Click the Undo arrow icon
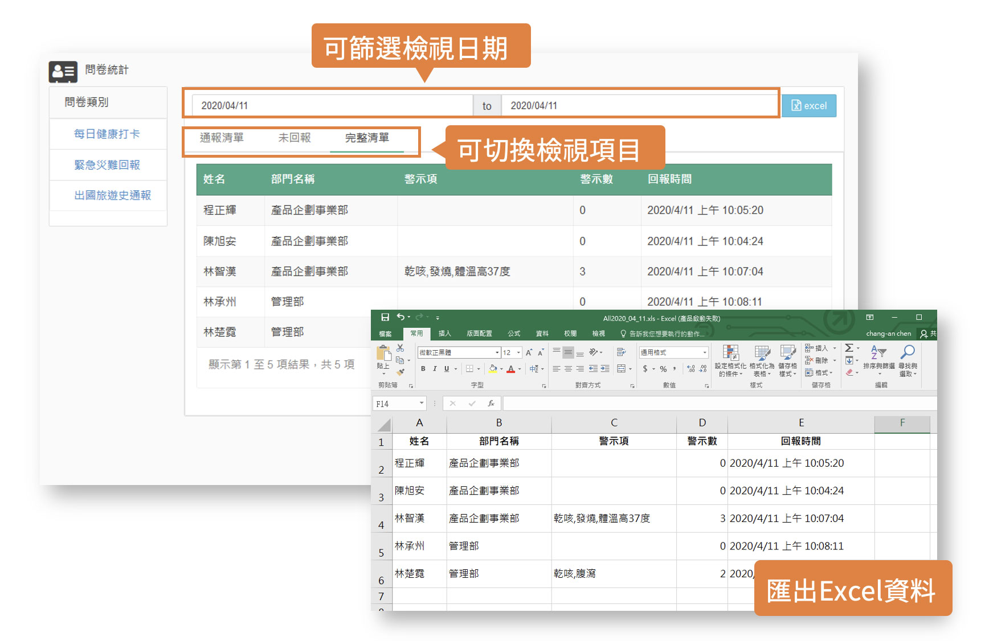This screenshot has width=989, height=641. 400,317
